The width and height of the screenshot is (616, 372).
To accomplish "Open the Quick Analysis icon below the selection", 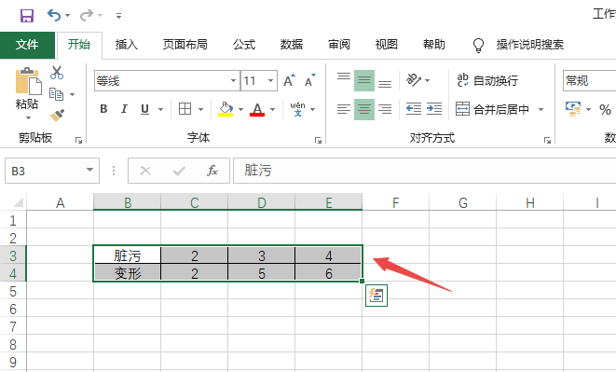I will pyautogui.click(x=376, y=296).
